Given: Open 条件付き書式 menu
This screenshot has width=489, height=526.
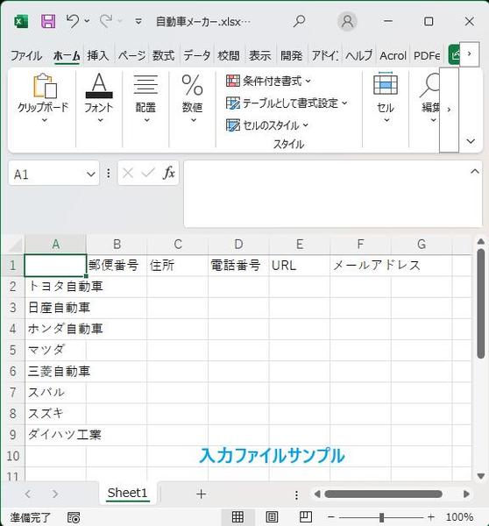Looking at the screenshot, I should [268, 81].
